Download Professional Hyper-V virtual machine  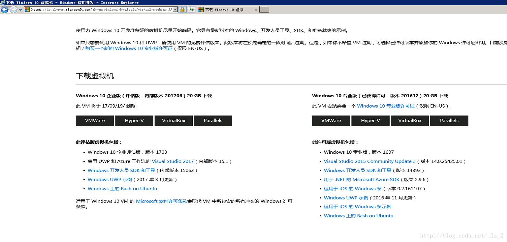[370, 121]
